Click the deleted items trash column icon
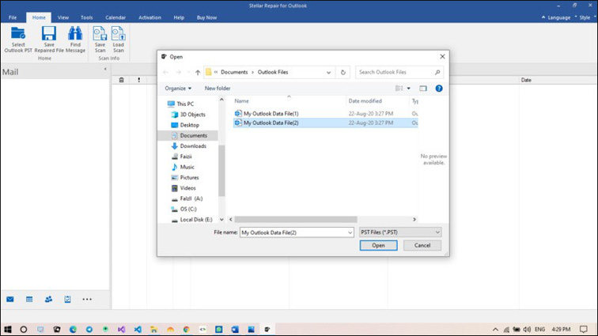 coord(121,80)
